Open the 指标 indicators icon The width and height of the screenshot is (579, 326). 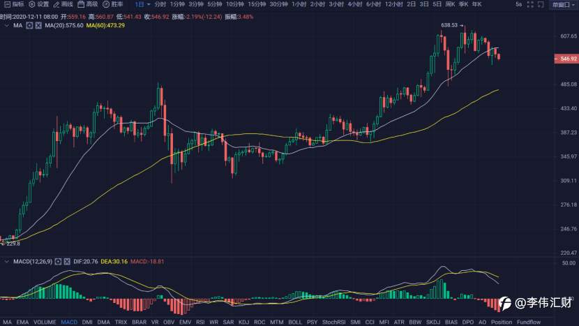(x=7, y=4)
